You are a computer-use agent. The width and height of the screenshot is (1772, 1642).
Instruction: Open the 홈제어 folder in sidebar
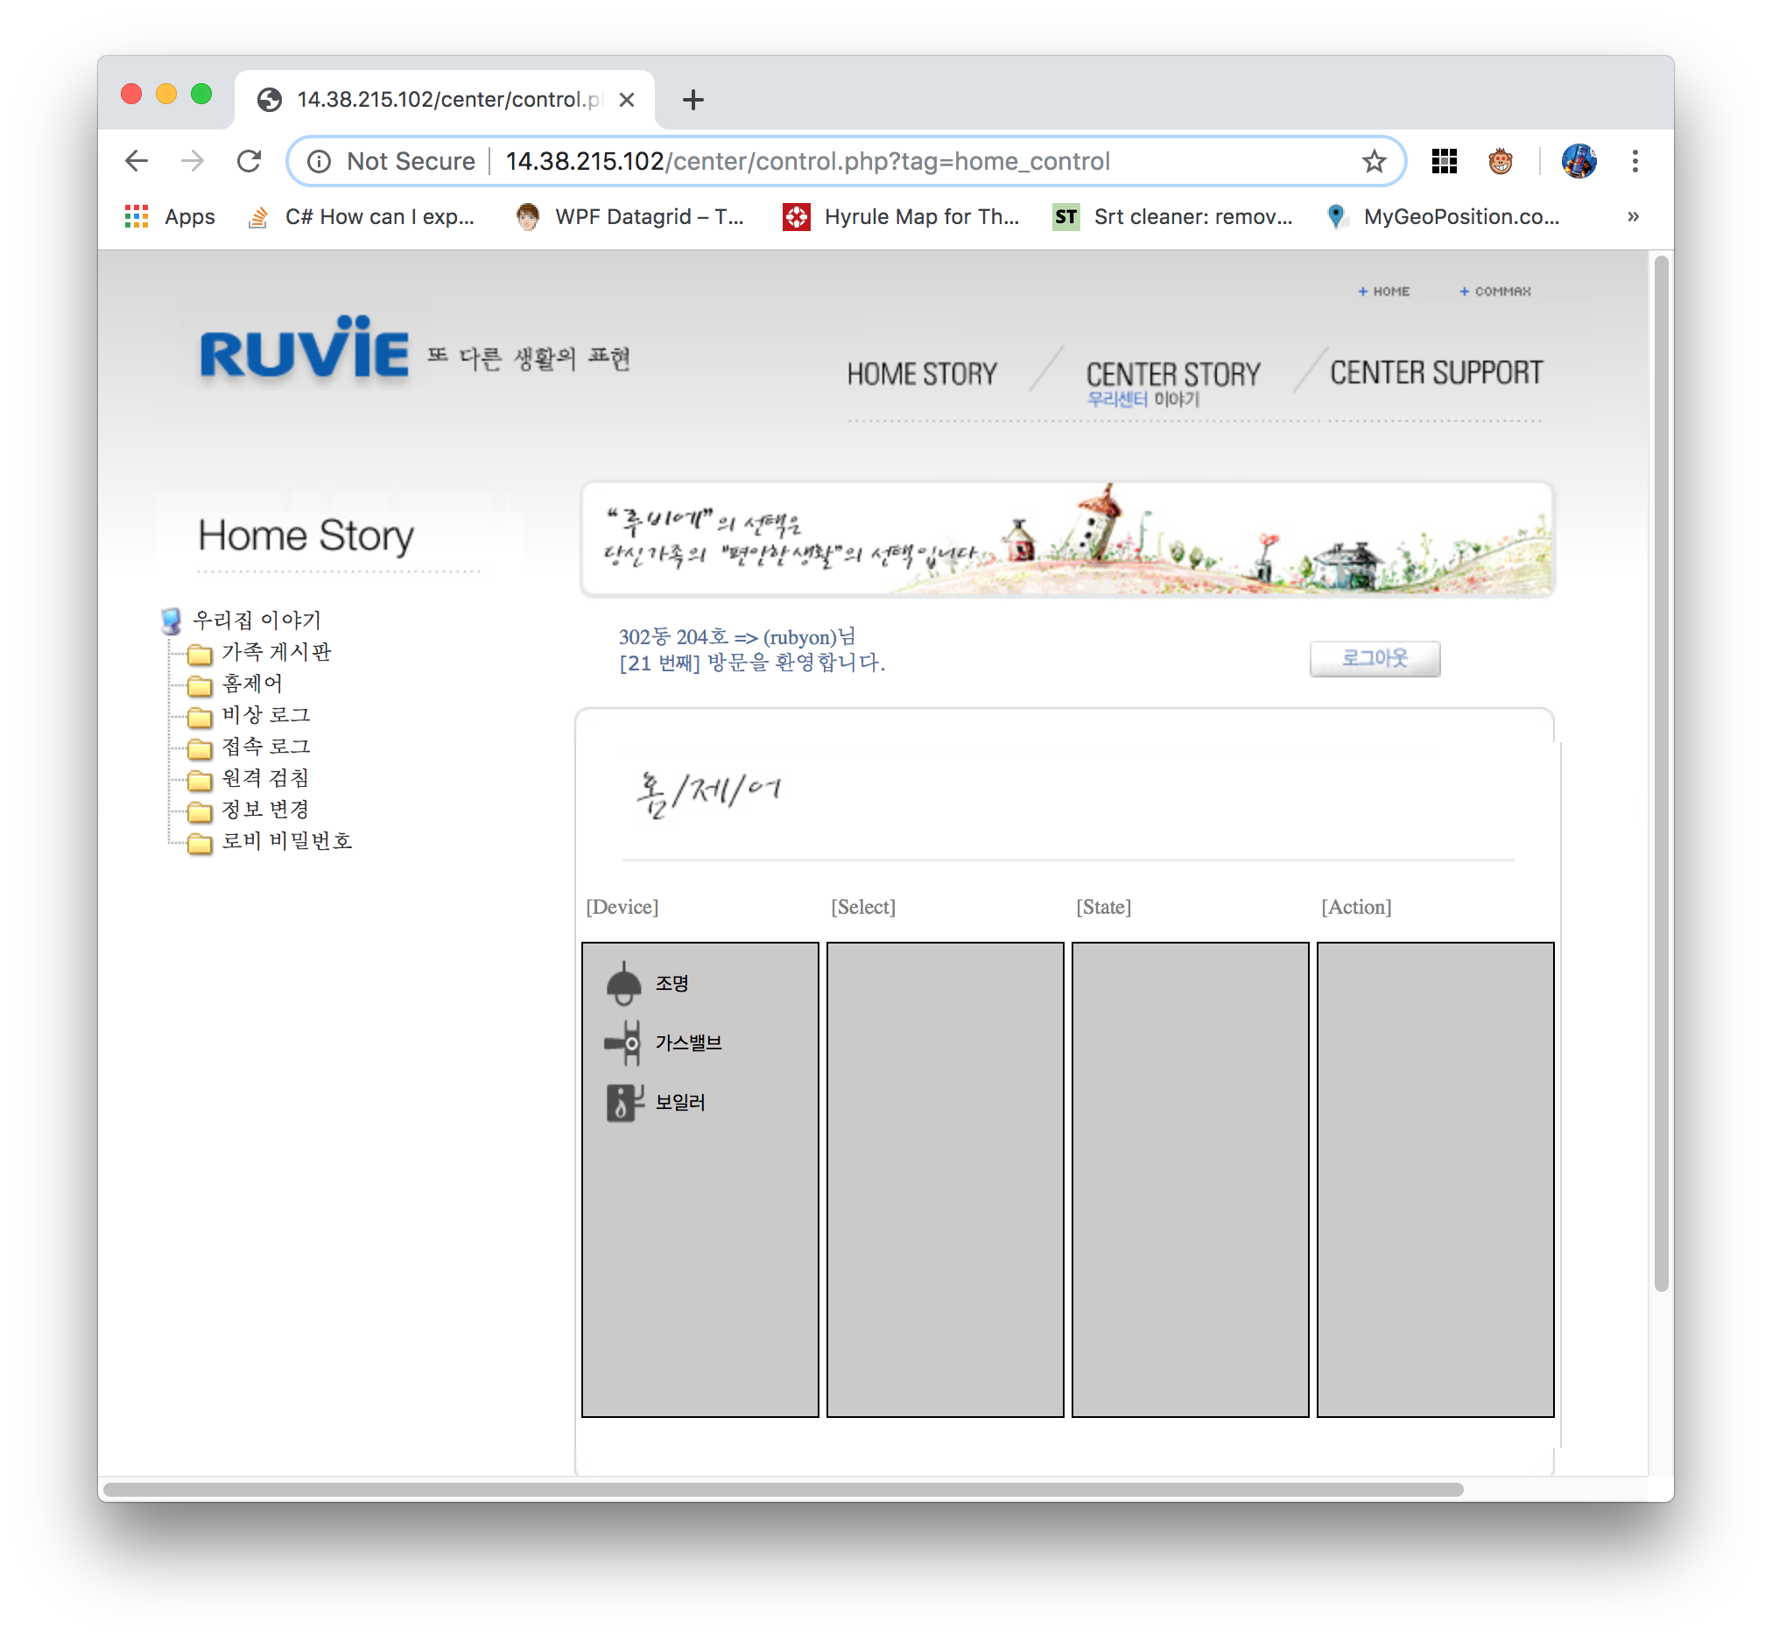tap(251, 684)
